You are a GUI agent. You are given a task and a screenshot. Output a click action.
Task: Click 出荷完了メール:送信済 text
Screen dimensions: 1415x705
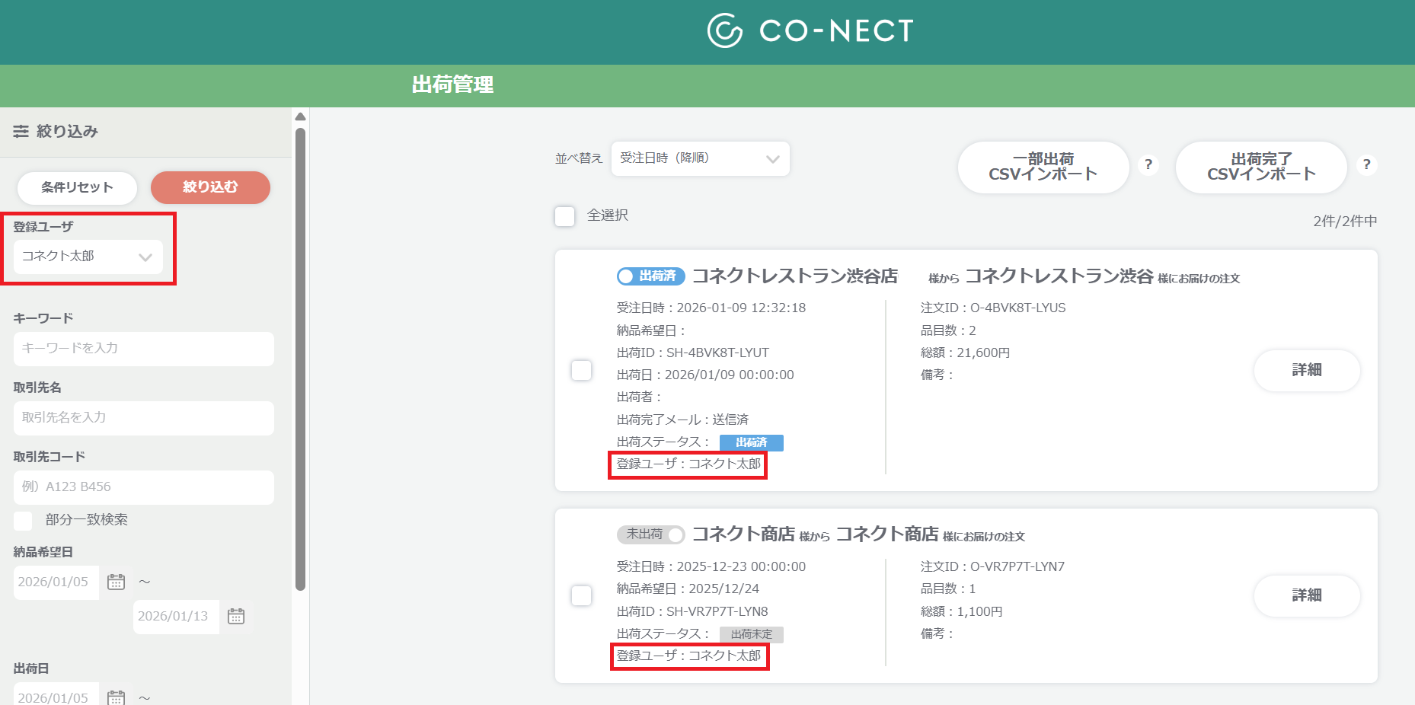682,419
